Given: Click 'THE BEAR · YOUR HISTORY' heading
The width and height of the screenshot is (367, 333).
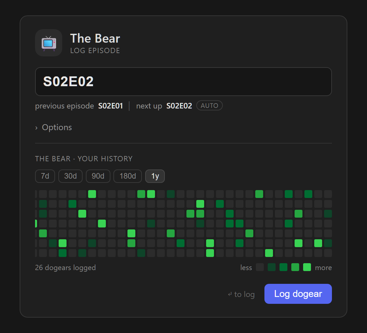Looking at the screenshot, I should [84, 159].
